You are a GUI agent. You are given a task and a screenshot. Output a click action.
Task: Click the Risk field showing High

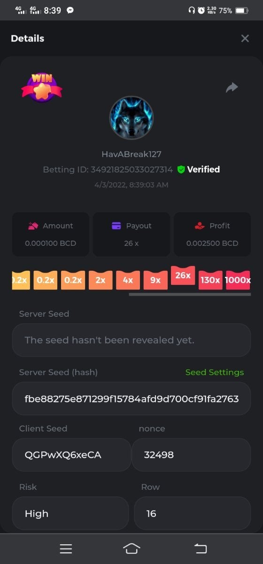point(70,513)
